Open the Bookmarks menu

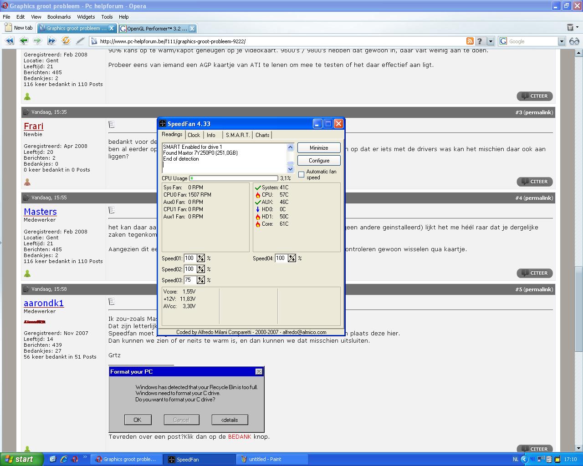(59, 17)
